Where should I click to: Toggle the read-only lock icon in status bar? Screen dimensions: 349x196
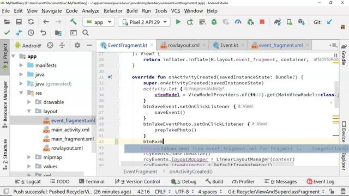(332, 192)
